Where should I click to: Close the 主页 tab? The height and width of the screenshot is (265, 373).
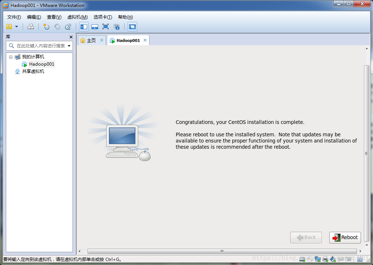click(102, 40)
